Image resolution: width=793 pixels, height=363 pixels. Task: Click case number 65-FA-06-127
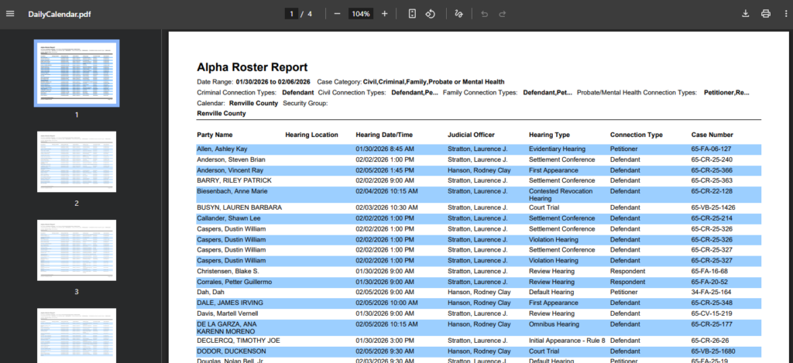(711, 149)
